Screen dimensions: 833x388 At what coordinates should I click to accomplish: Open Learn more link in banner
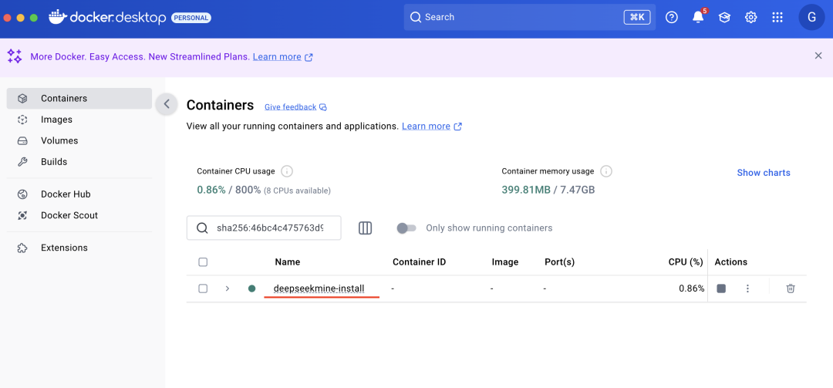[x=282, y=57]
